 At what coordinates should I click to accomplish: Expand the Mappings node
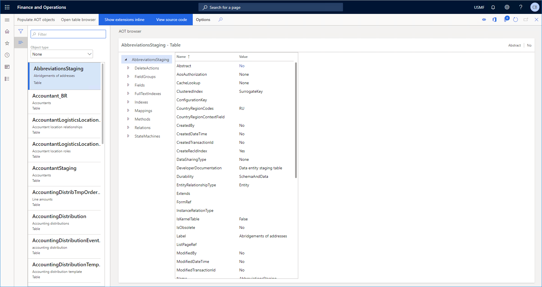click(128, 111)
